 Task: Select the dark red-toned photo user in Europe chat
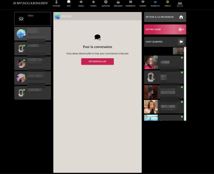[164, 92]
